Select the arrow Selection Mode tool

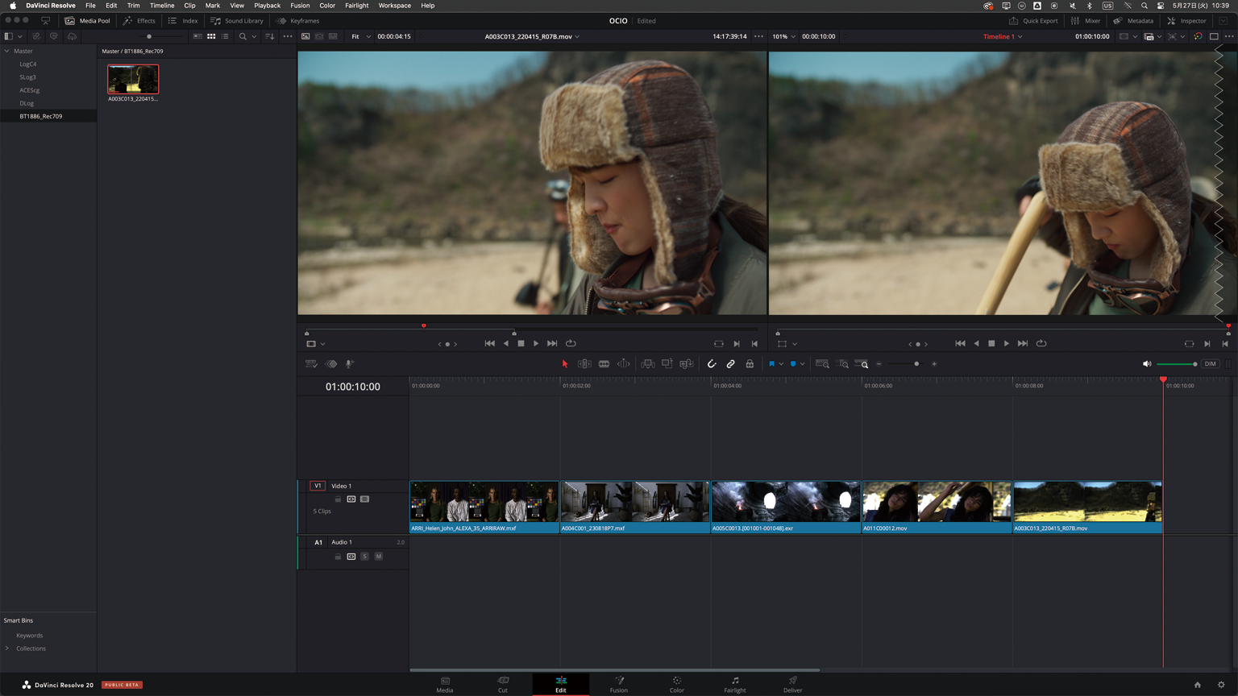coord(565,364)
